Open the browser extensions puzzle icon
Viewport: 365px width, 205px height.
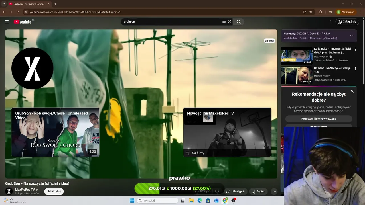[x=321, y=12]
